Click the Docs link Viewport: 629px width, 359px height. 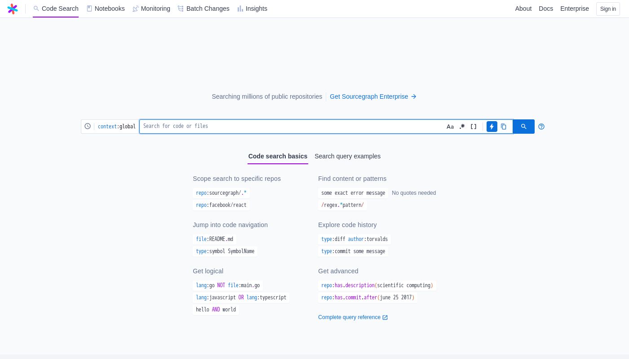coord(546,9)
